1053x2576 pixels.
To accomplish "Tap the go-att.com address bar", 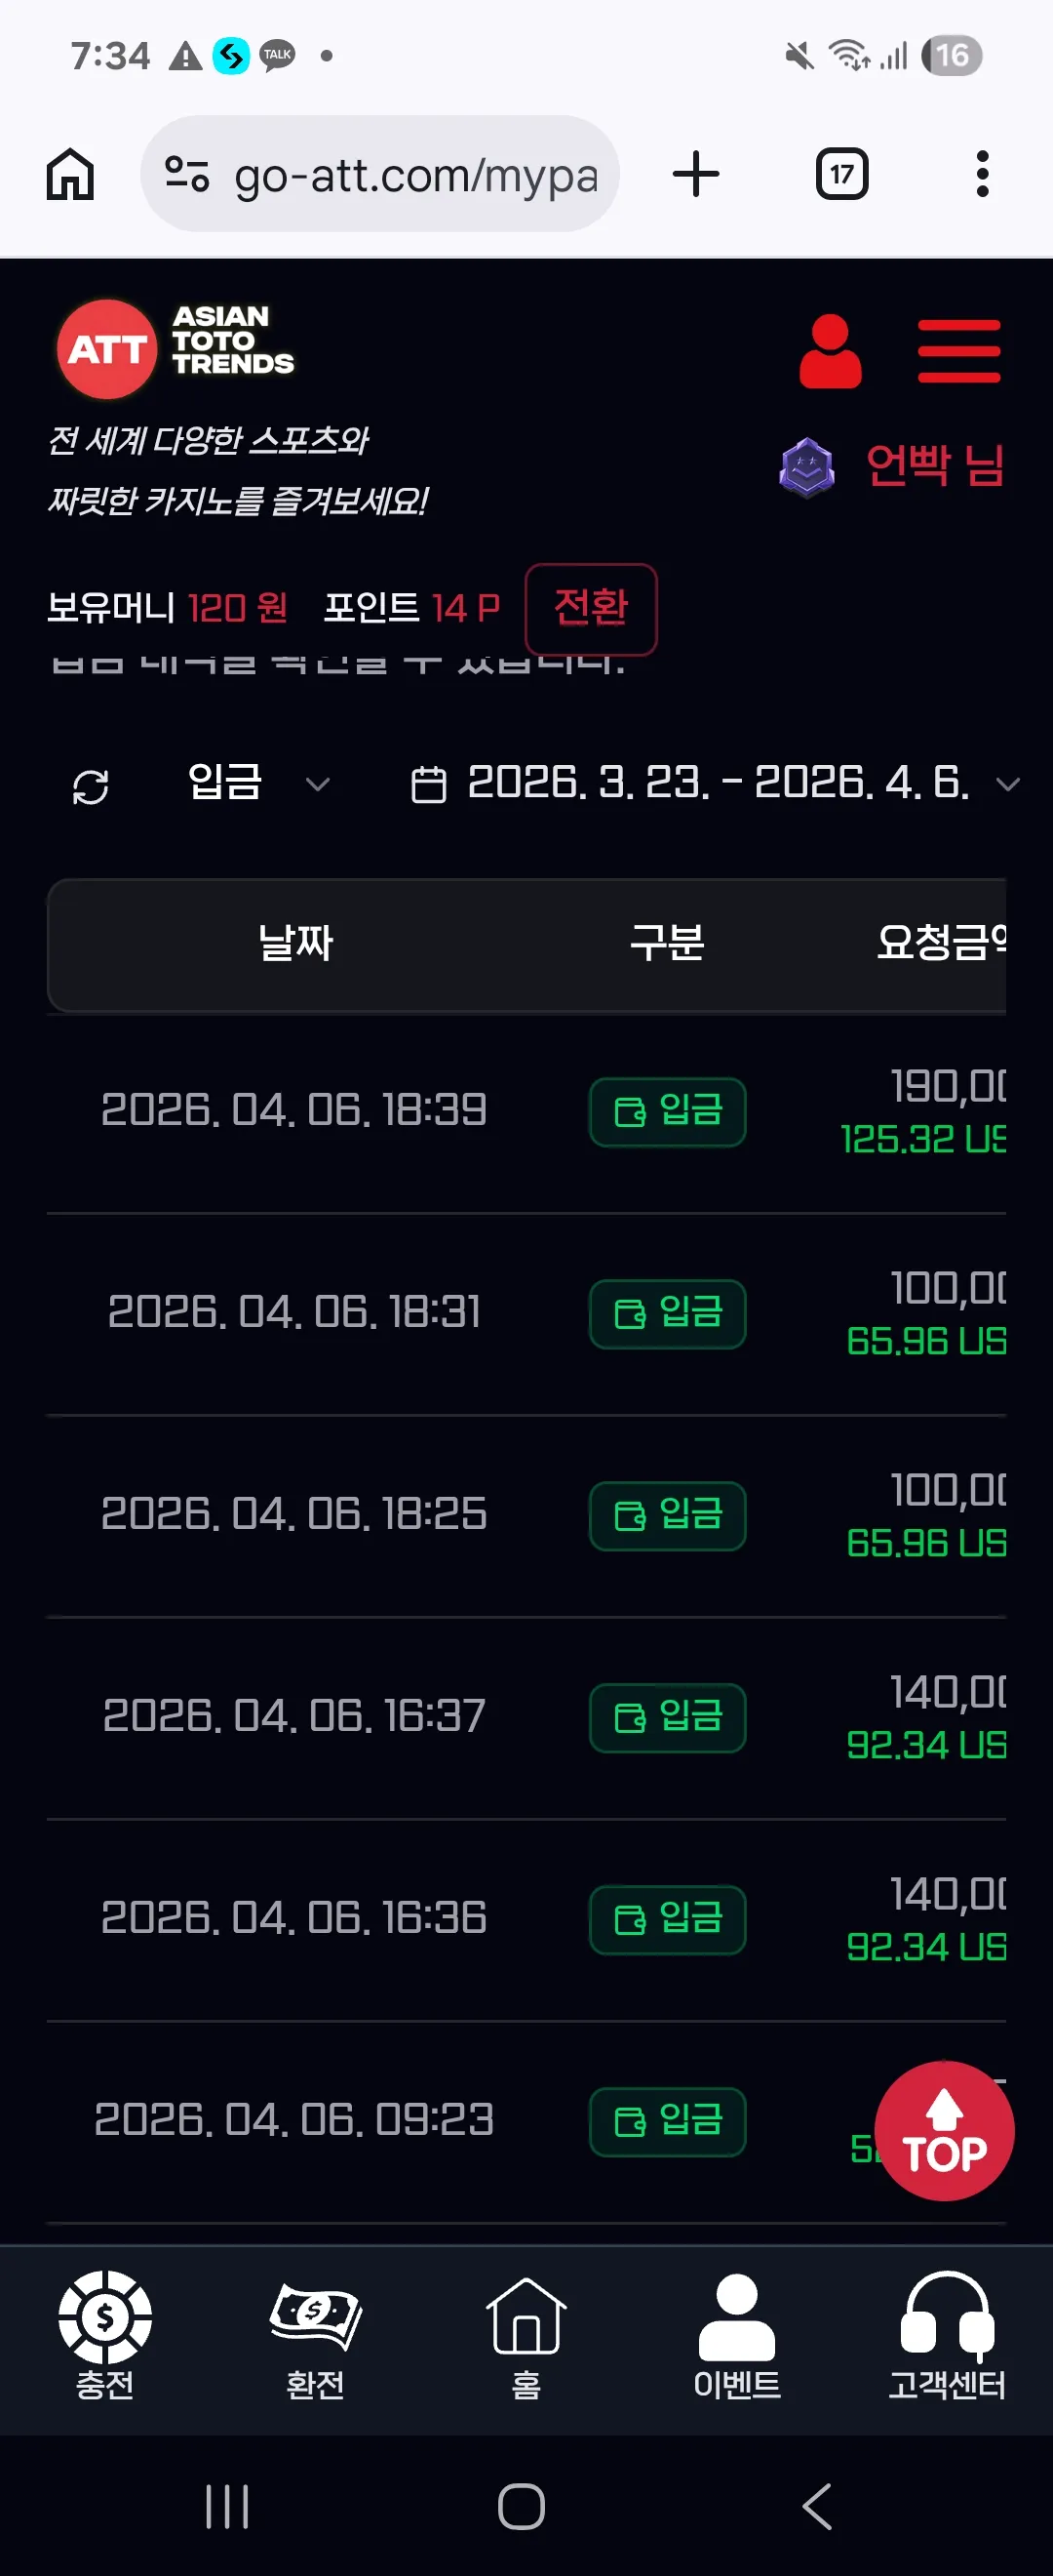I will 379,174.
